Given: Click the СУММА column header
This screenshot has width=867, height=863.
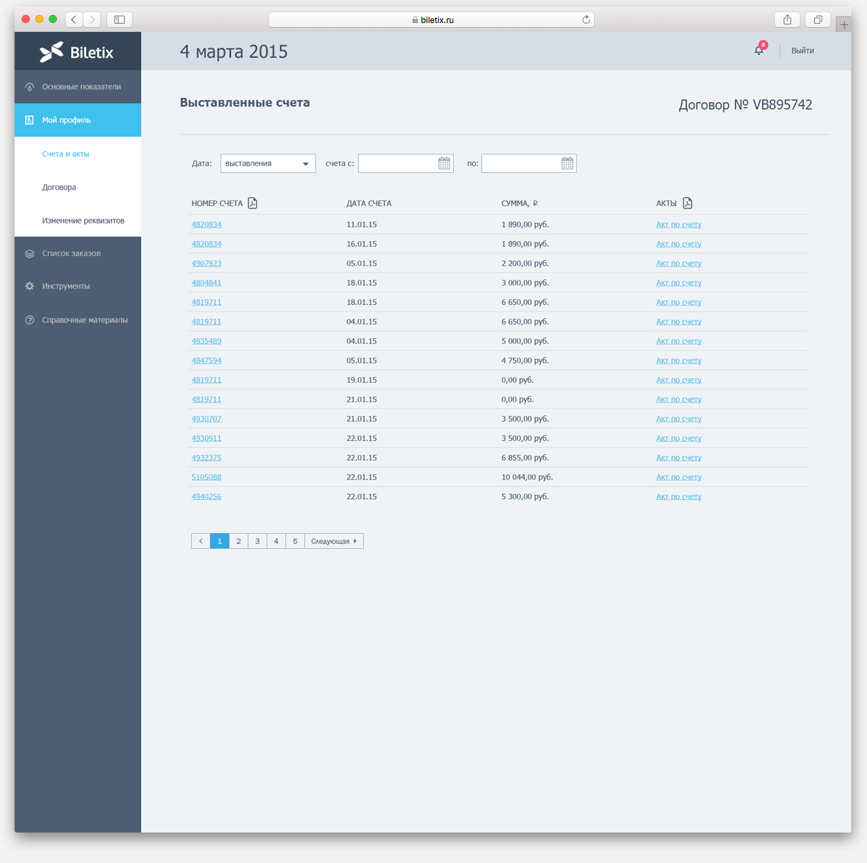Looking at the screenshot, I should [520, 203].
